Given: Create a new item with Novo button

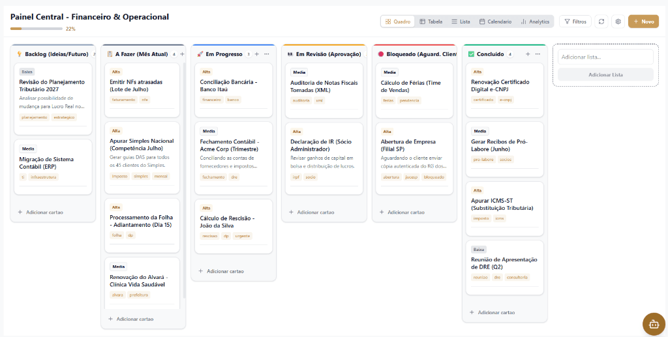Looking at the screenshot, I should click(643, 22).
